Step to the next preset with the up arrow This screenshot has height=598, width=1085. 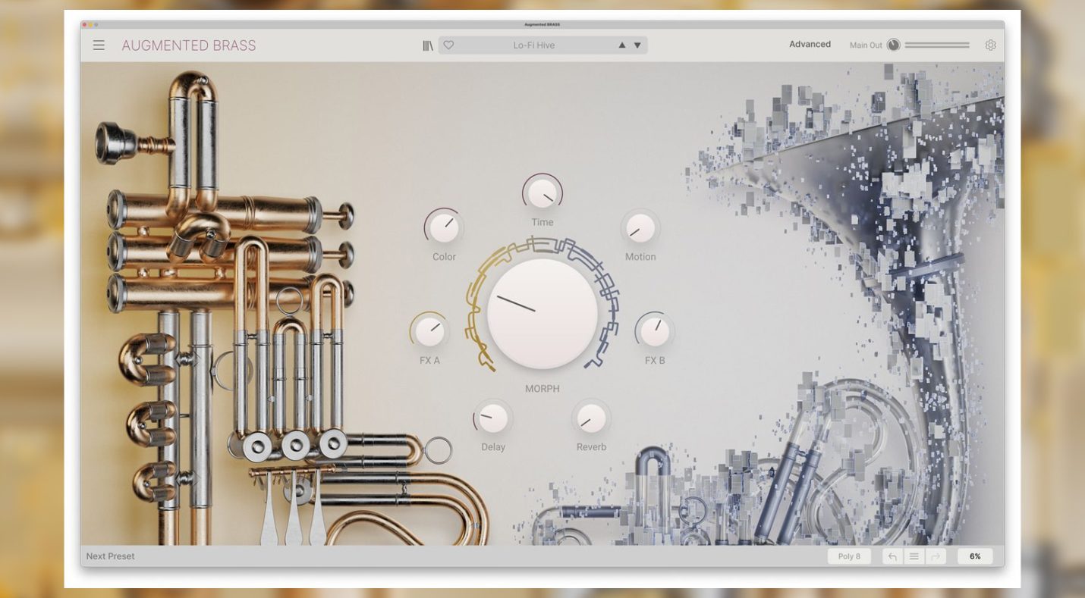622,45
